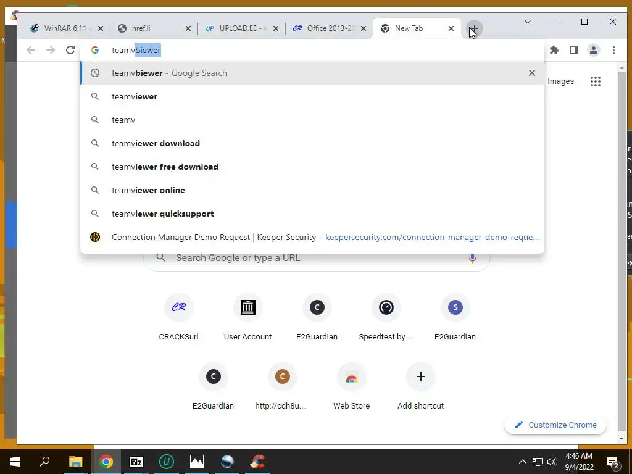Open the network tray icon
This screenshot has height=474, width=632.
(x=538, y=462)
